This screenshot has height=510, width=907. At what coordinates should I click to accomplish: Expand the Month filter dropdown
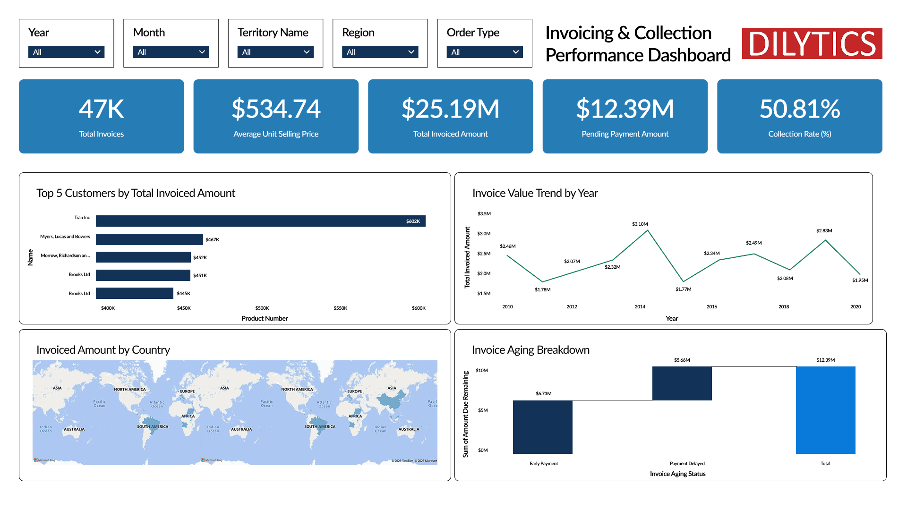click(171, 52)
